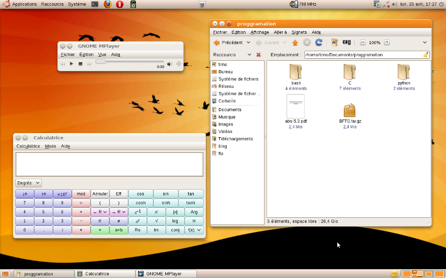
Task: Click the square root button
Action: 156,221
